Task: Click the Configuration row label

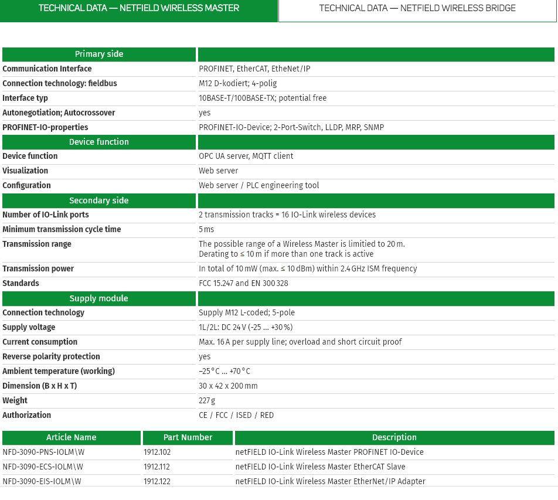Action: tap(27, 185)
